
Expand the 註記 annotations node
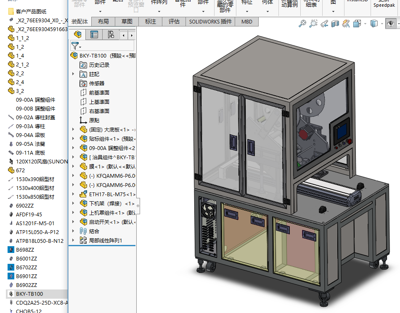click(x=73, y=74)
